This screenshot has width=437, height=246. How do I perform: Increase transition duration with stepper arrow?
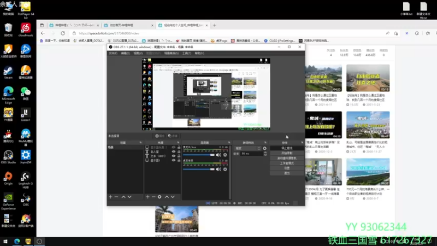point(265,153)
